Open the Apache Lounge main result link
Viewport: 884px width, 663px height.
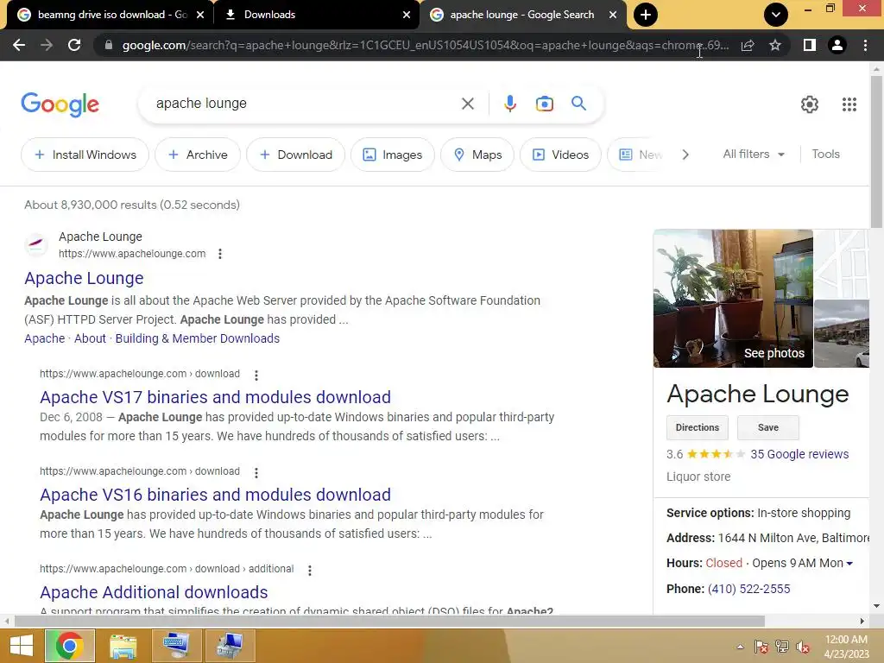tap(84, 278)
